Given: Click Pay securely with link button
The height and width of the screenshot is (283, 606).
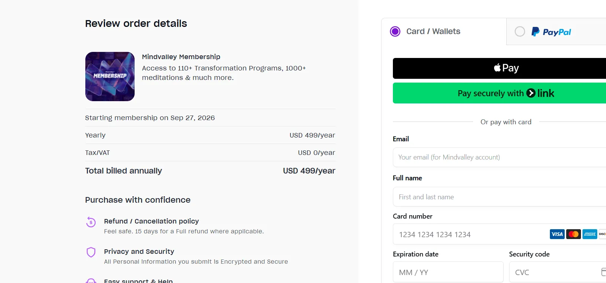Looking at the screenshot, I should tap(499, 93).
